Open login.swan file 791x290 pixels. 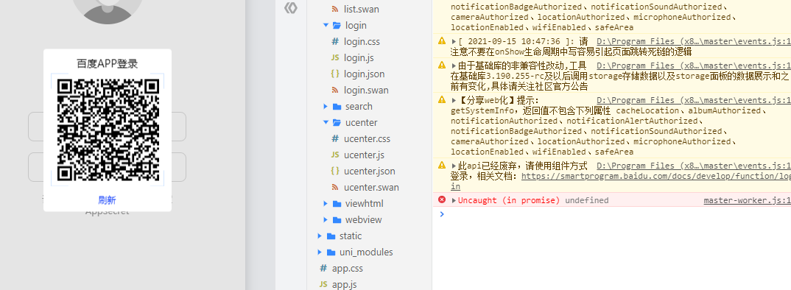point(366,90)
